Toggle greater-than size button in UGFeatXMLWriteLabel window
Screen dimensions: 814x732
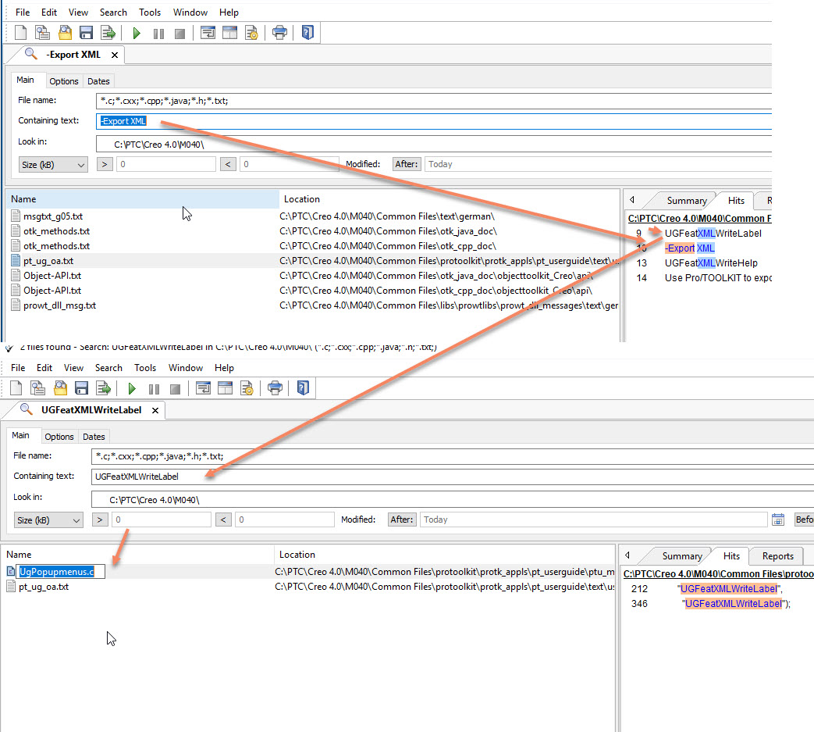pyautogui.click(x=100, y=520)
